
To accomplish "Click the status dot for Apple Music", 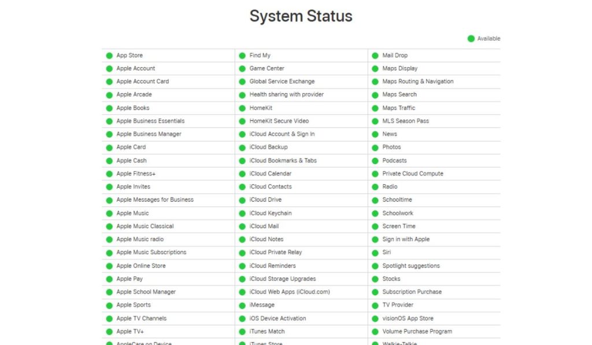I will (109, 213).
